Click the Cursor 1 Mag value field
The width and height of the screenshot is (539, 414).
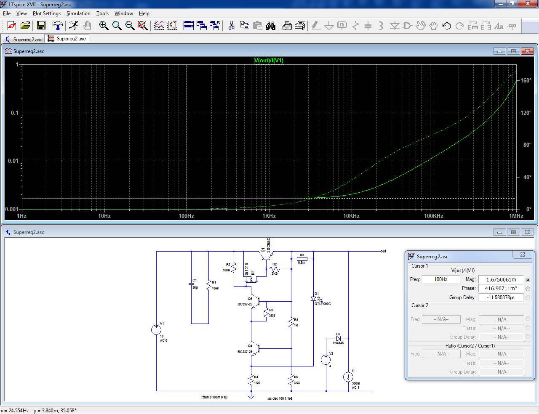(x=501, y=279)
